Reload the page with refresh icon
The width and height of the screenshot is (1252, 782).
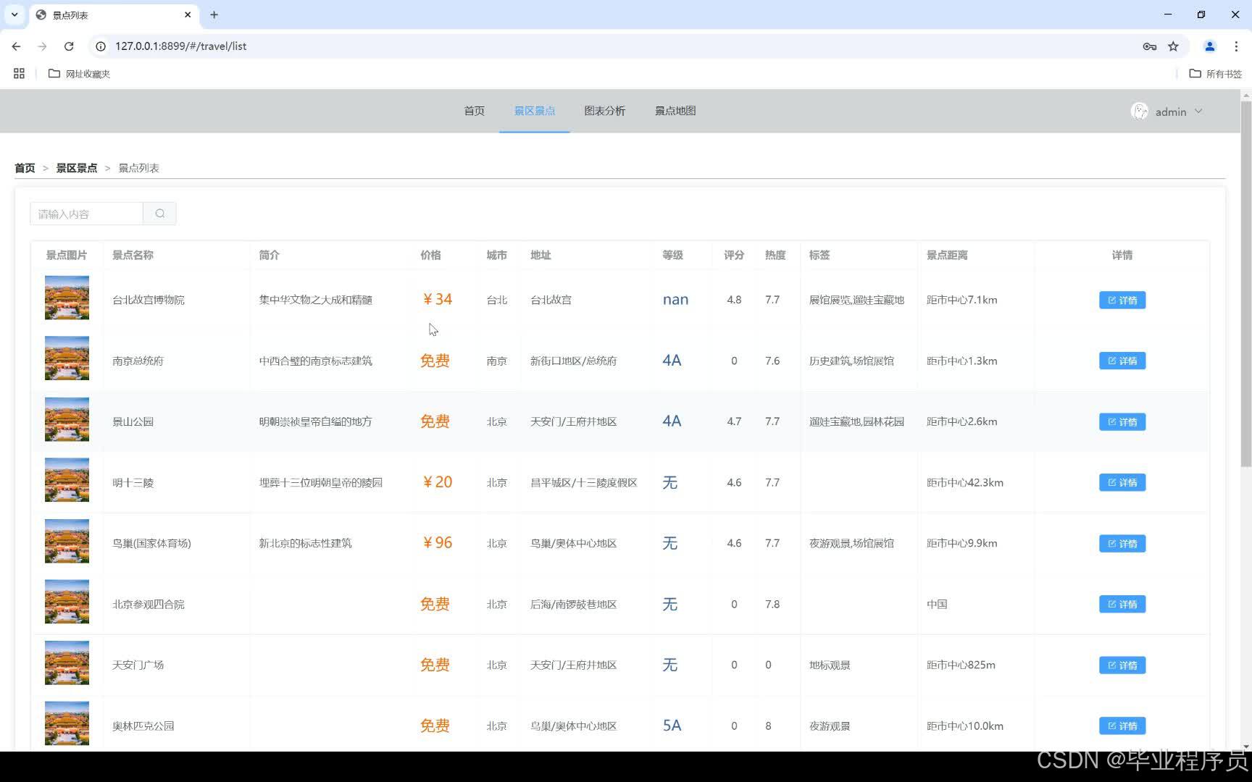69,46
